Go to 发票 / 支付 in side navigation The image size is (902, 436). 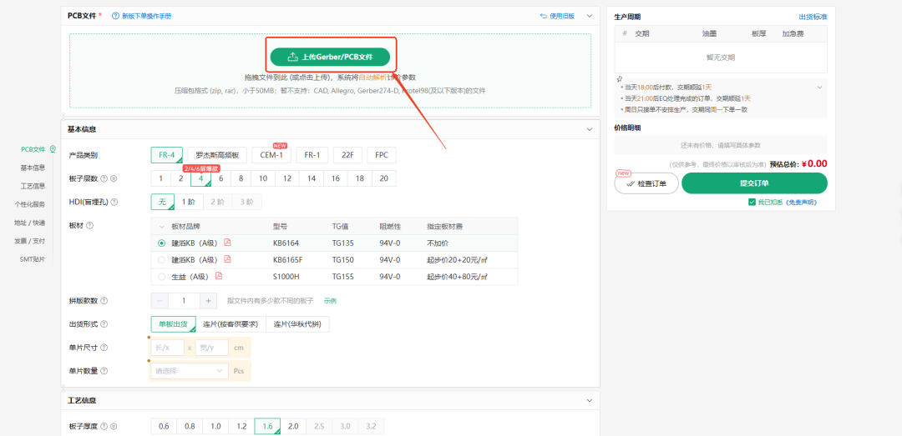click(30, 241)
